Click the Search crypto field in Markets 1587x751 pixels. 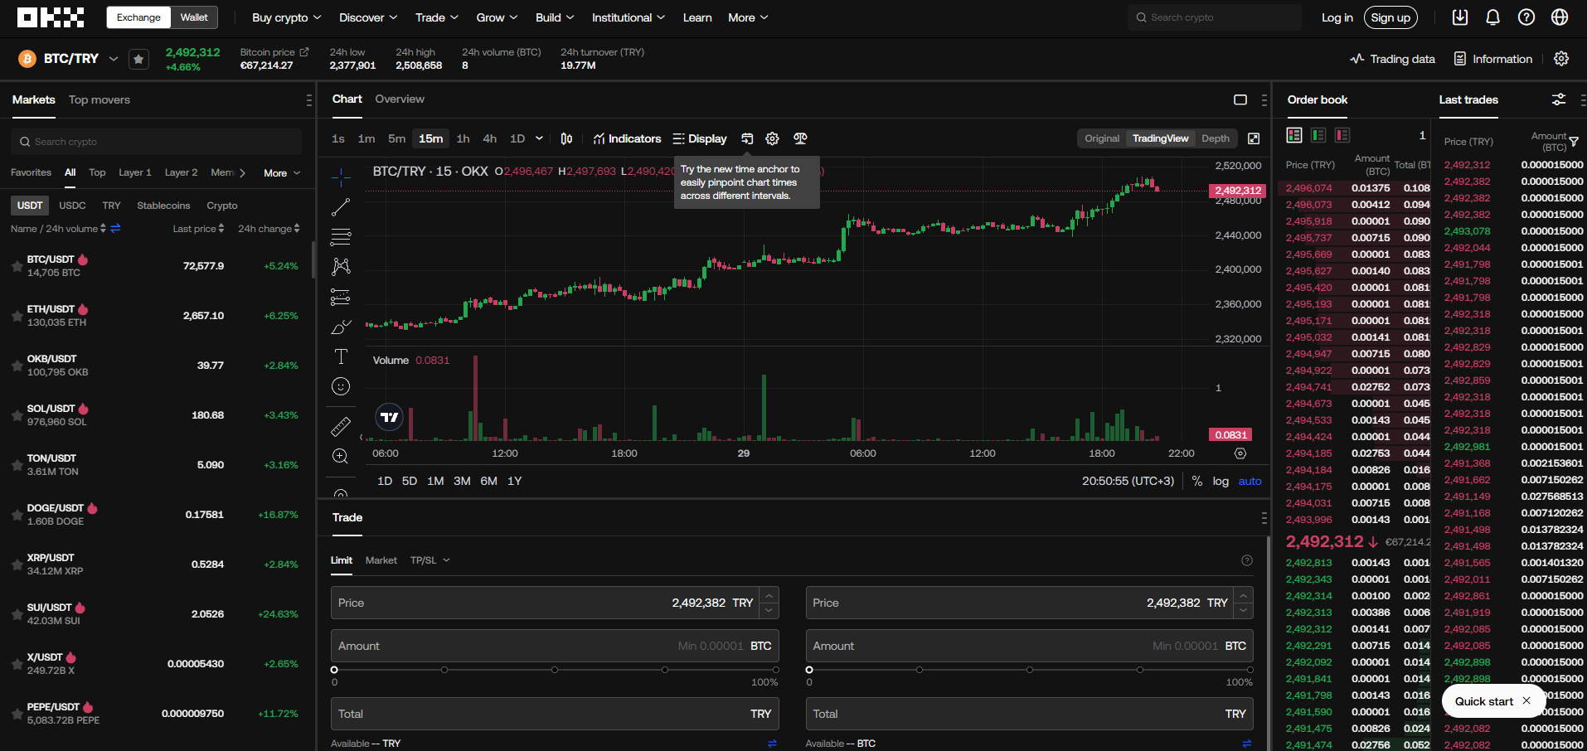[x=157, y=142]
